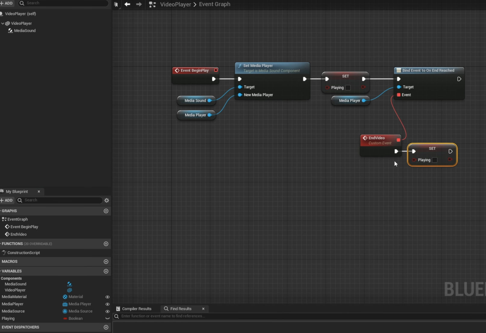The height and width of the screenshot is (333, 486).
Task: Toggle MediaMaterial variable visibility eye
Action: [x=107, y=297]
